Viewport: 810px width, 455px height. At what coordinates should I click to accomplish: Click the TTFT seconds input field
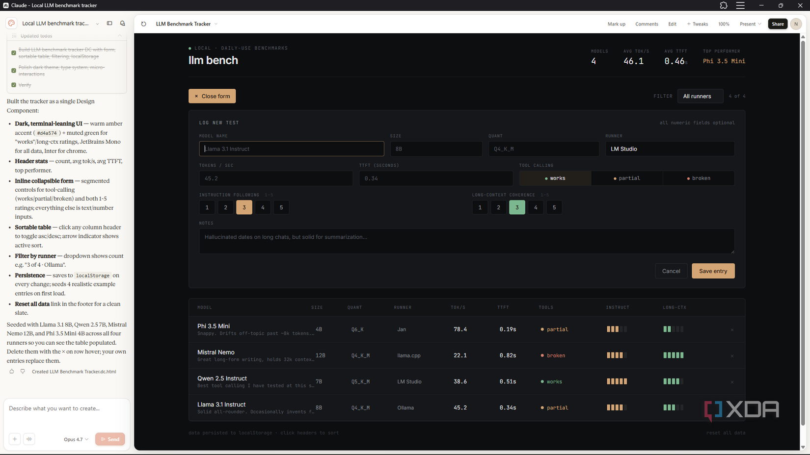pyautogui.click(x=436, y=178)
